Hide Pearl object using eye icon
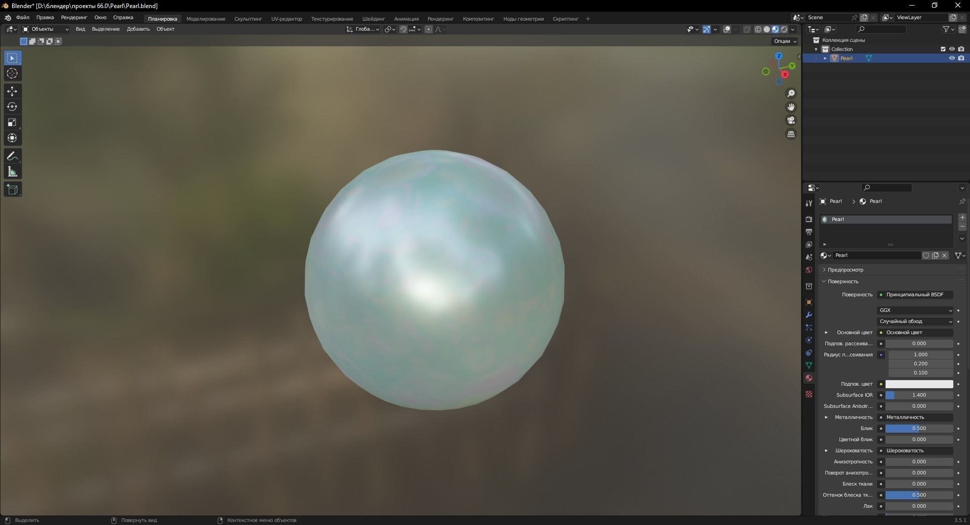The height and width of the screenshot is (525, 970). [952, 58]
